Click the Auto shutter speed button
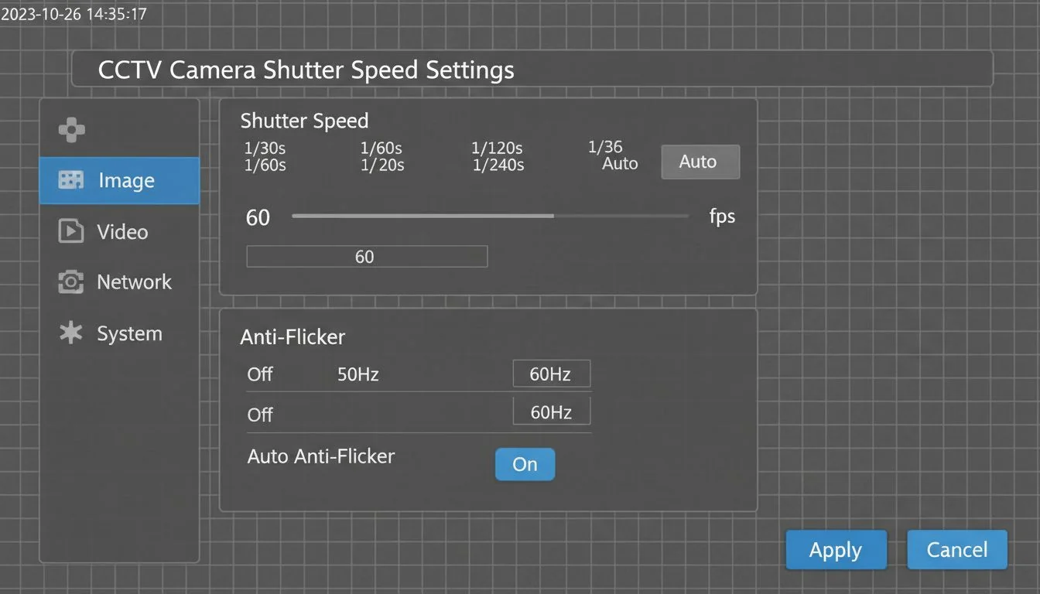The width and height of the screenshot is (1040, 594). 700,162
